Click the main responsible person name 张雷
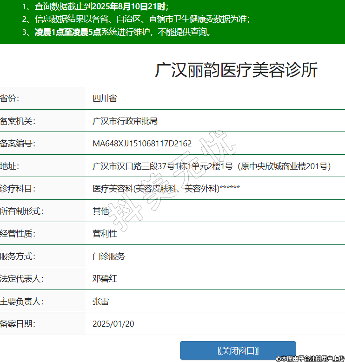Viewport: 345px width, 362px height. 100,302
